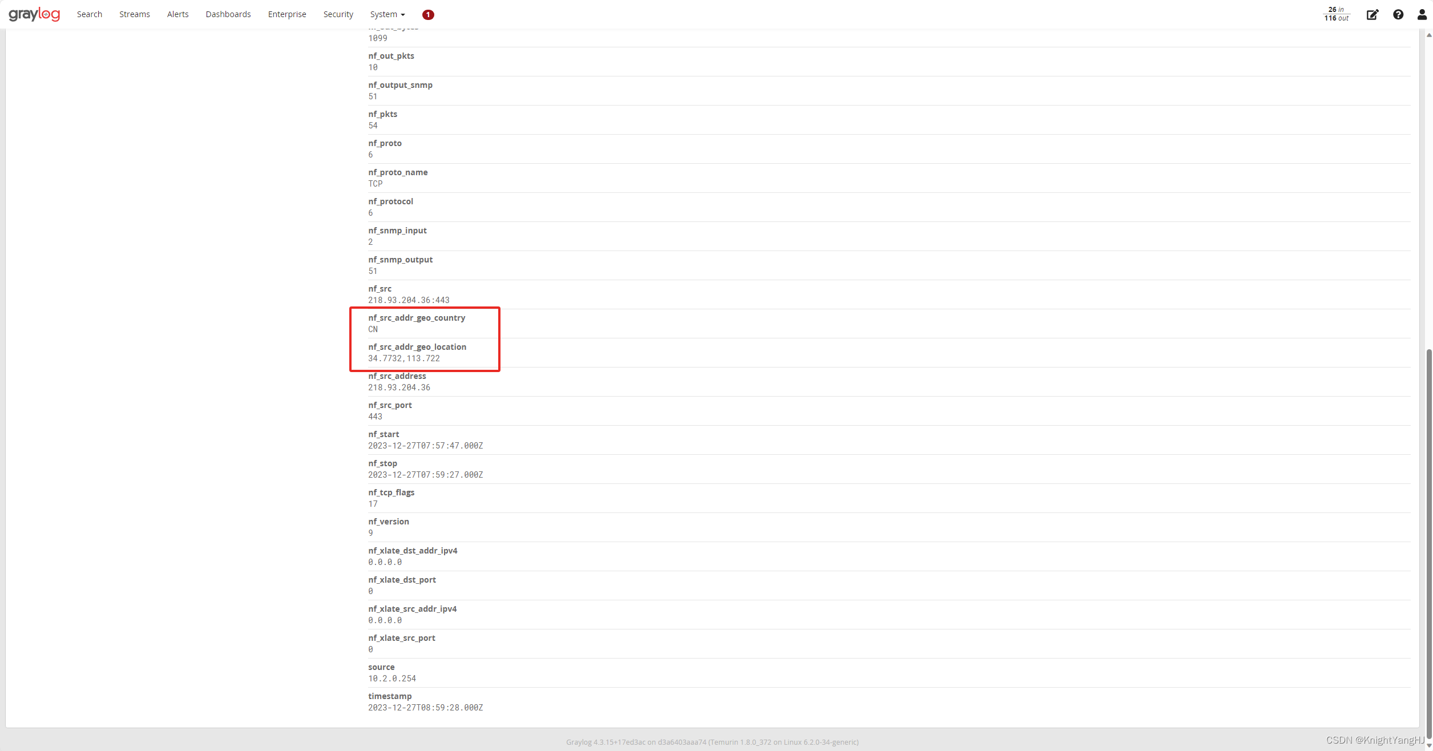Open the Enterprise menu item
This screenshot has height=751, width=1433.
click(287, 14)
